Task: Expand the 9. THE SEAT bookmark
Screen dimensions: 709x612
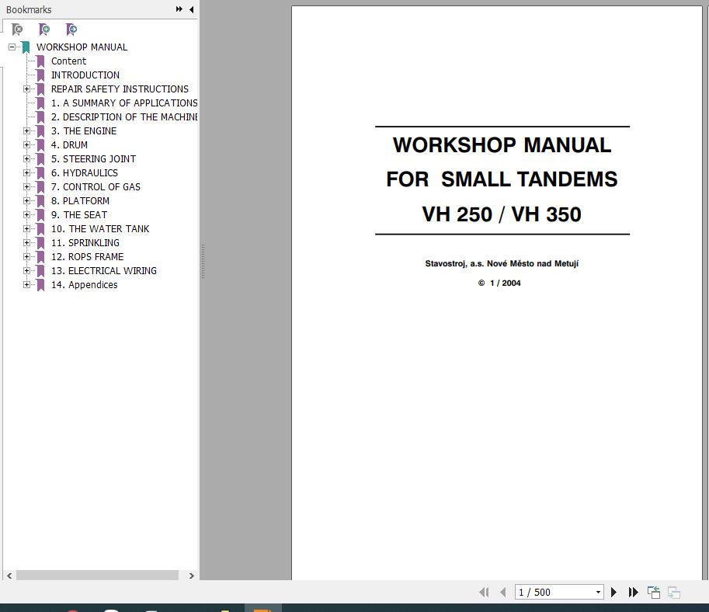Action: 26,215
